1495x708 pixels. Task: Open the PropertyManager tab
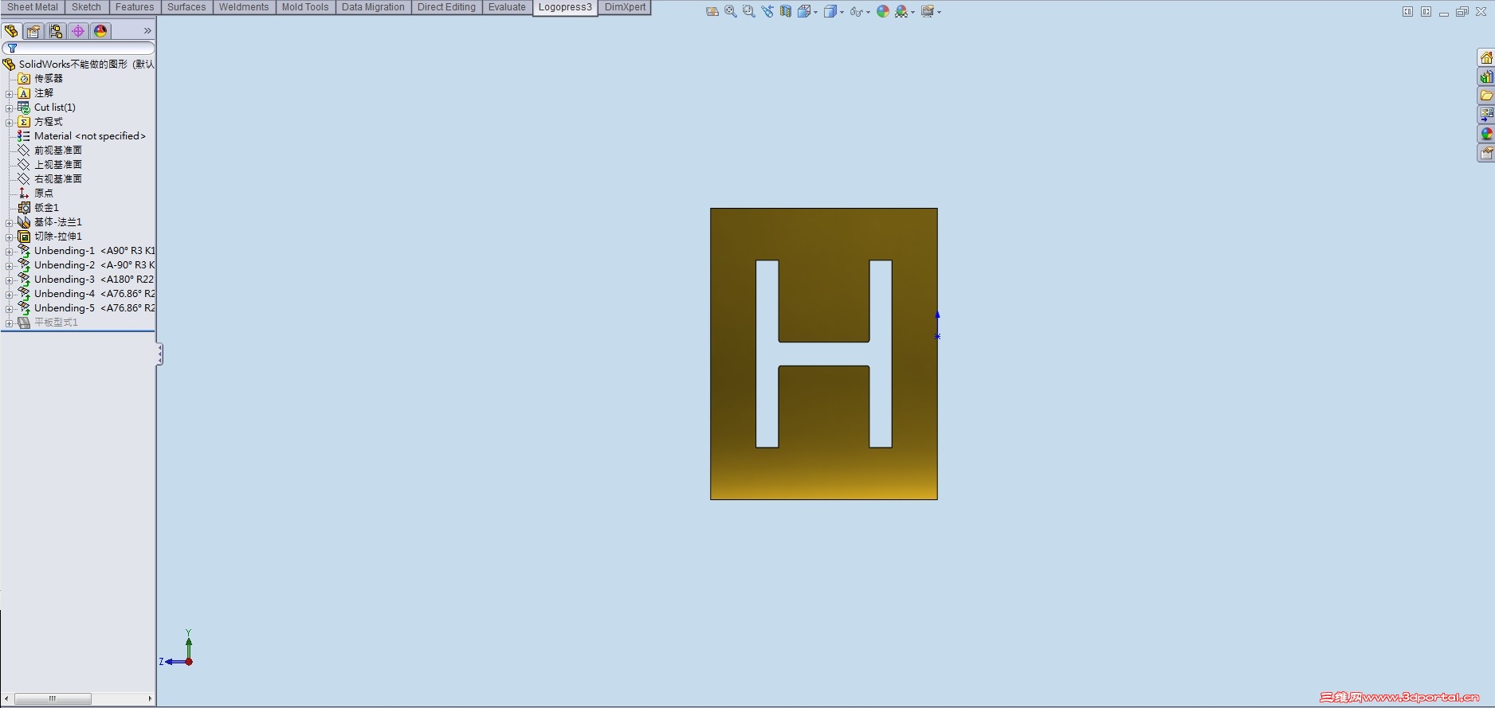point(33,31)
